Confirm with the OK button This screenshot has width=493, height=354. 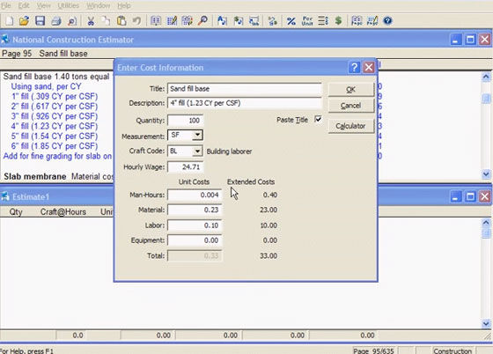click(351, 90)
